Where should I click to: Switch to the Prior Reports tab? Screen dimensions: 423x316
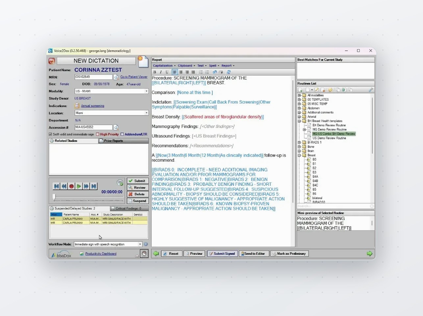point(123,141)
